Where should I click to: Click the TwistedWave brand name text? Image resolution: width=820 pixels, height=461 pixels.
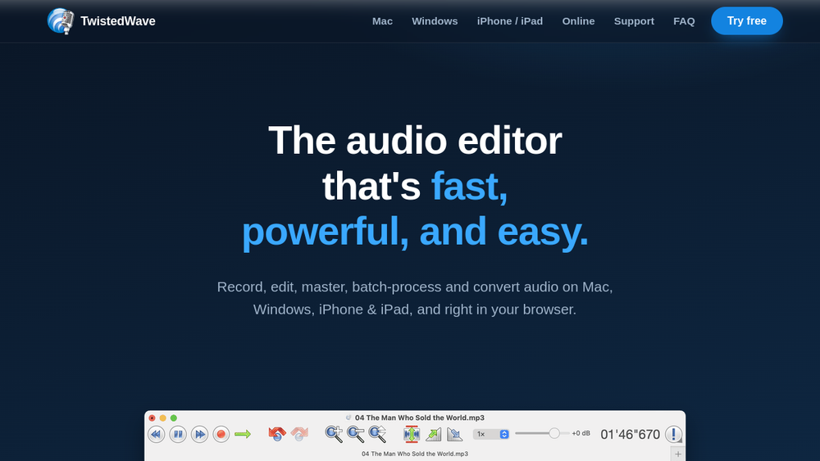point(117,21)
